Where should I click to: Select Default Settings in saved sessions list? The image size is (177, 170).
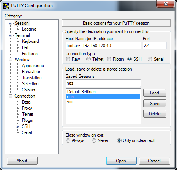tap(103, 92)
